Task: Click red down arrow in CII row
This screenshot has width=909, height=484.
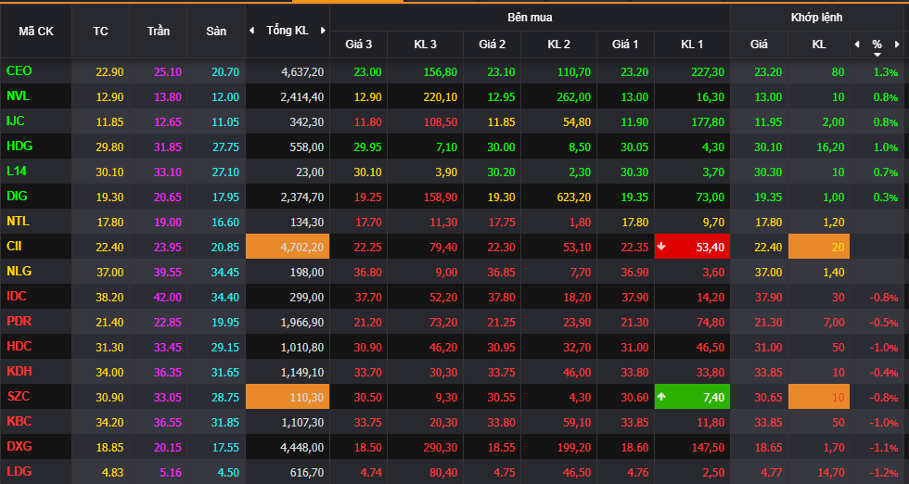Action: pyautogui.click(x=661, y=247)
